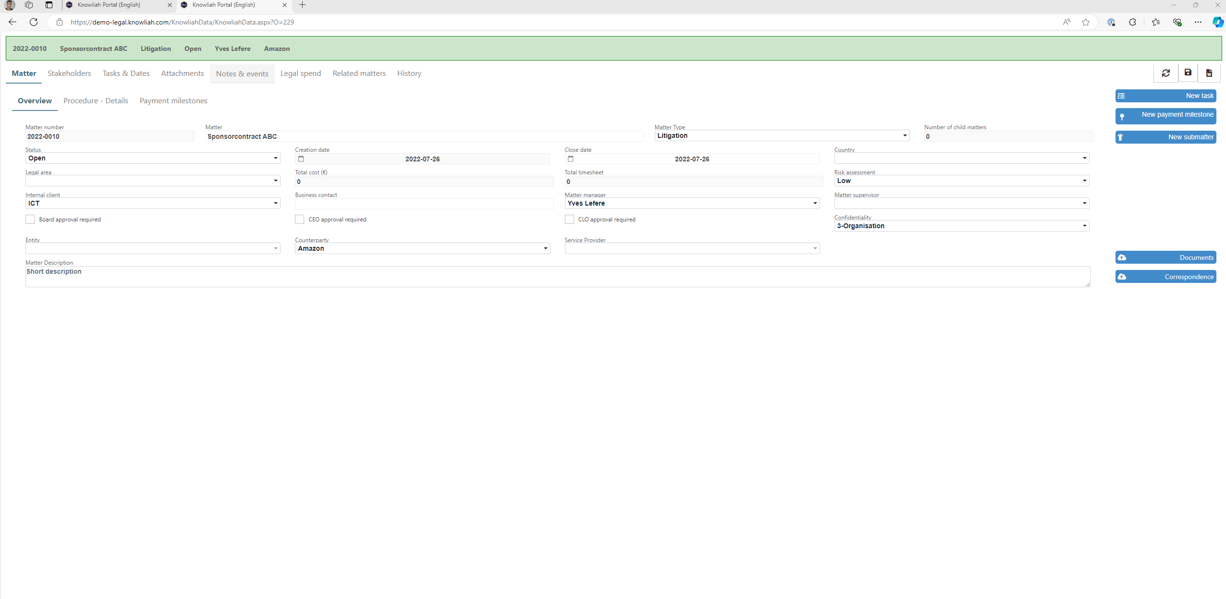Expand the Confidentiality dropdown showing 3-Organisation
The width and height of the screenshot is (1226, 599).
1084,226
